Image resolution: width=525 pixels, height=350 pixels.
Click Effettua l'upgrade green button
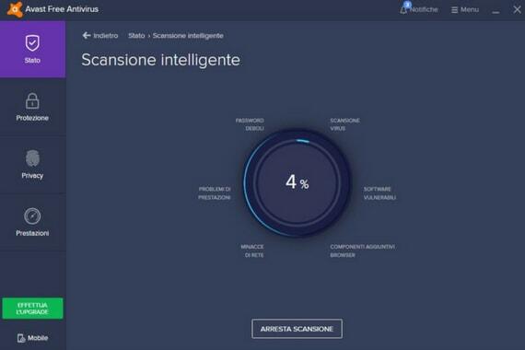32,309
